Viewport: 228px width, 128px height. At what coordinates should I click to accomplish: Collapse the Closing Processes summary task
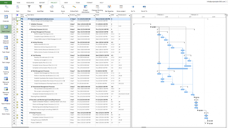point(30,113)
